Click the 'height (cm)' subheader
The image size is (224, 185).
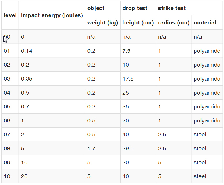point(138,23)
